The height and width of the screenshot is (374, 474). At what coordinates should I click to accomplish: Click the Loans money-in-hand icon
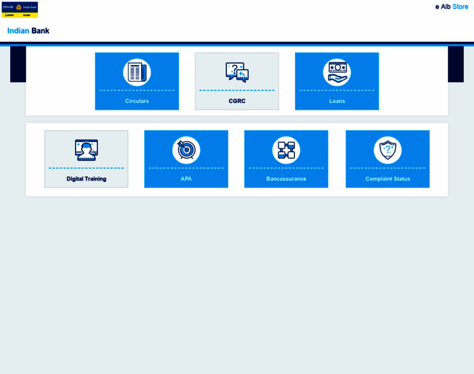pos(337,72)
